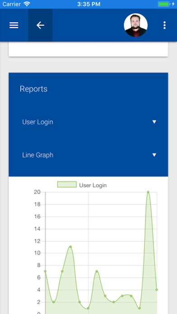This screenshot has width=177, height=314.
Task: Click the y-axis label 10
Action: 37,253
